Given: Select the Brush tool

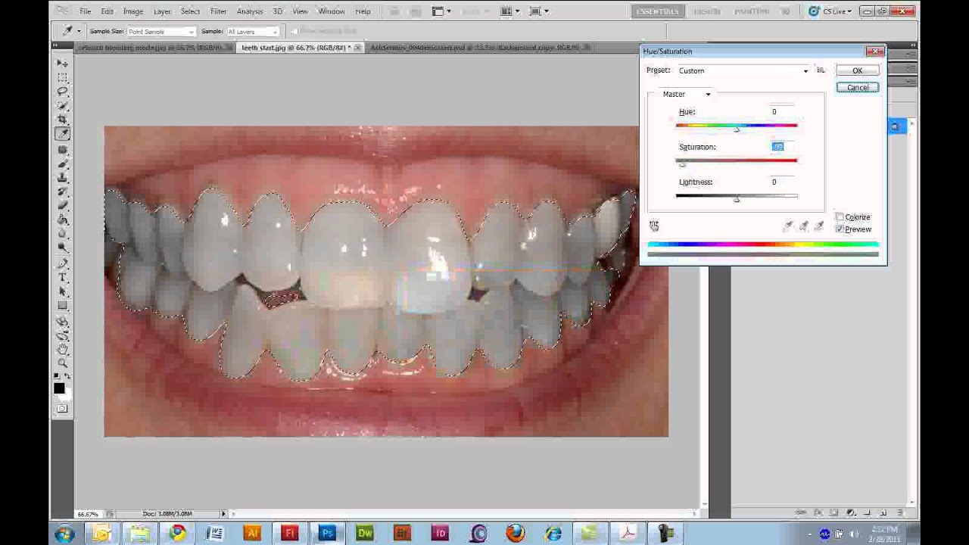Looking at the screenshot, I should pyautogui.click(x=62, y=164).
